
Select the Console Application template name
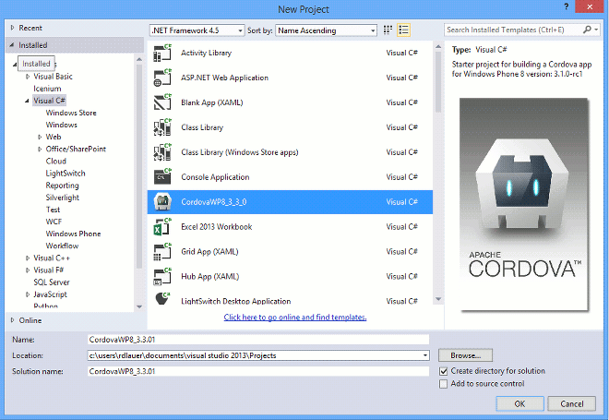215,177
